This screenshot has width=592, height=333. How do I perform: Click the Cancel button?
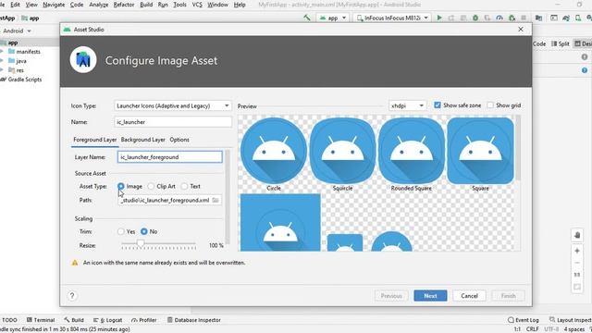pyautogui.click(x=469, y=296)
